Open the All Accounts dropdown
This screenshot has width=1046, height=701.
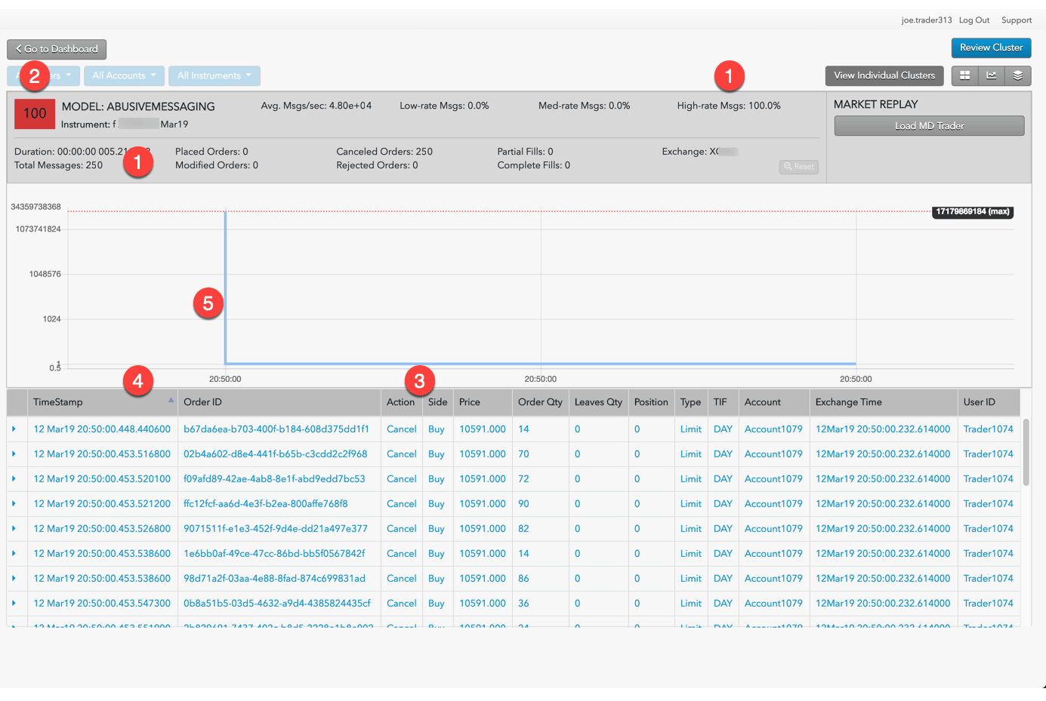[124, 75]
